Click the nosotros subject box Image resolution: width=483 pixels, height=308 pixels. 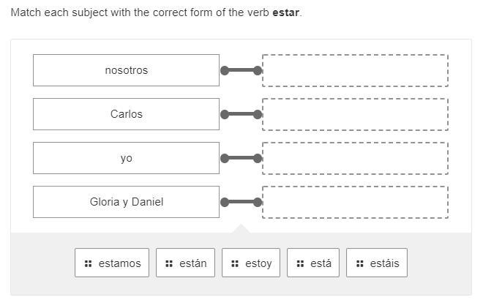[x=126, y=70]
